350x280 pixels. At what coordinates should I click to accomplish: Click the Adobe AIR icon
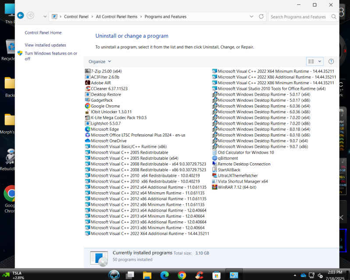[x=88, y=83]
